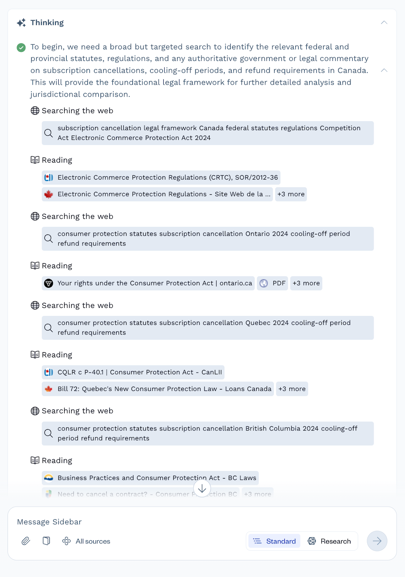Switch to Standard mode
This screenshot has width=405, height=577.
[275, 541]
